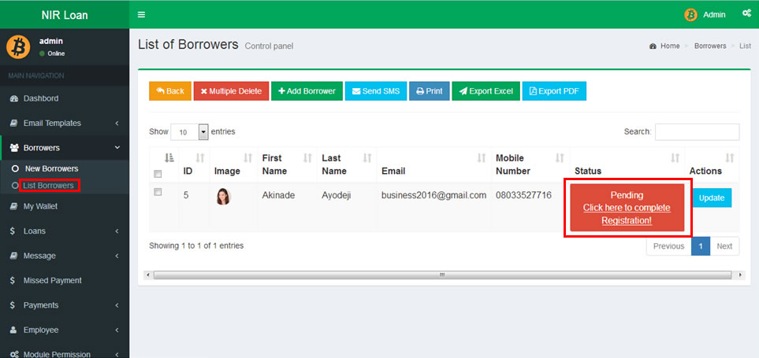Sort by Status column arrows

(675, 158)
